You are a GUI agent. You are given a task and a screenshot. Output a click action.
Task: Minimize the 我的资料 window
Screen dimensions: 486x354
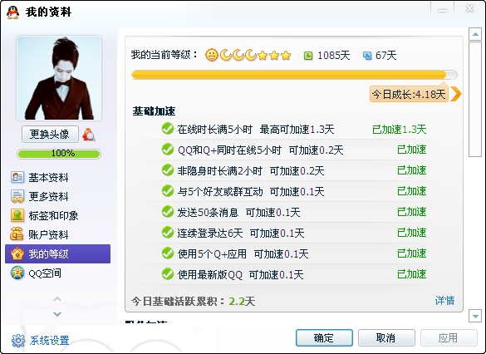point(443,11)
